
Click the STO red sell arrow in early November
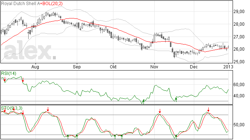pyautogui.click(x=160, y=111)
